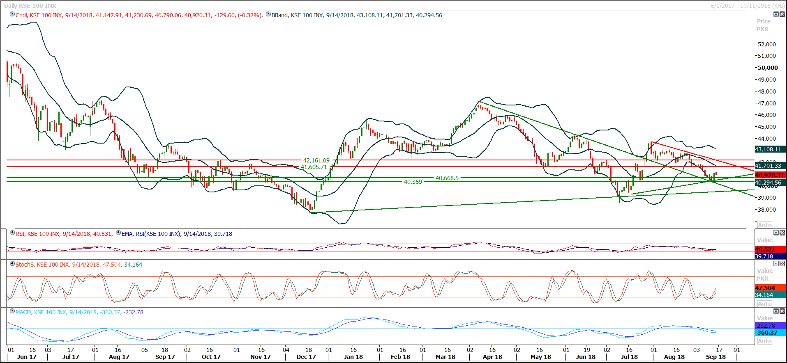Toggle Auto scaling on the price axis
This screenshot has height=363, width=787.
(764, 225)
